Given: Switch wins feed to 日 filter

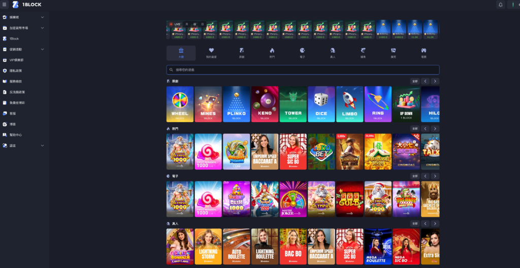Looking at the screenshot, I should point(202,24).
